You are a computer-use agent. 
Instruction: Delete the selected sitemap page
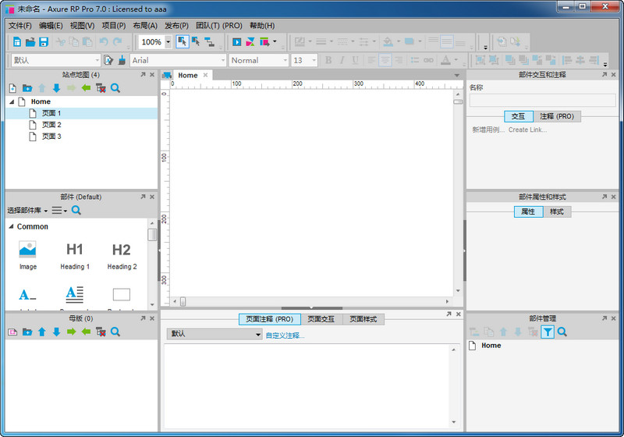101,88
